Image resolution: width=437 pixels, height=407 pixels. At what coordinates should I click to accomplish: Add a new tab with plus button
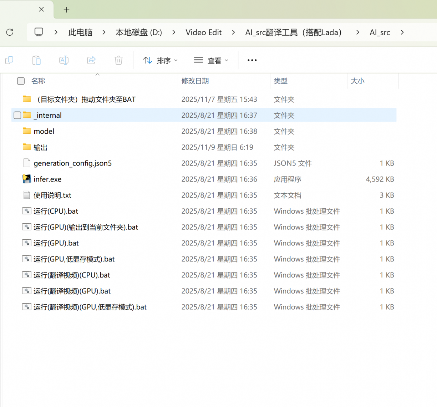click(x=66, y=10)
